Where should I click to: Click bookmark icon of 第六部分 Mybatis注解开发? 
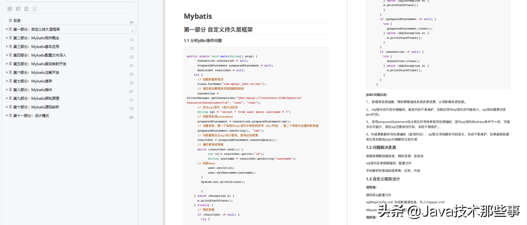(10, 72)
